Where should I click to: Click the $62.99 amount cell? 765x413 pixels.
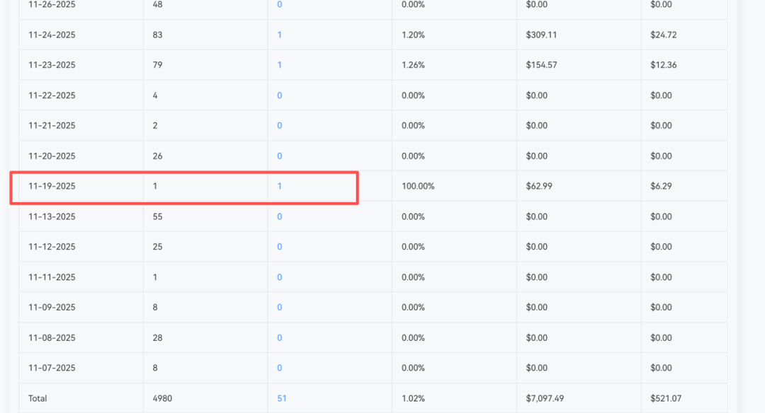coord(538,187)
